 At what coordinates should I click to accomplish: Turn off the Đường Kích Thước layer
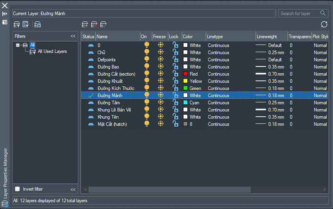[147, 88]
